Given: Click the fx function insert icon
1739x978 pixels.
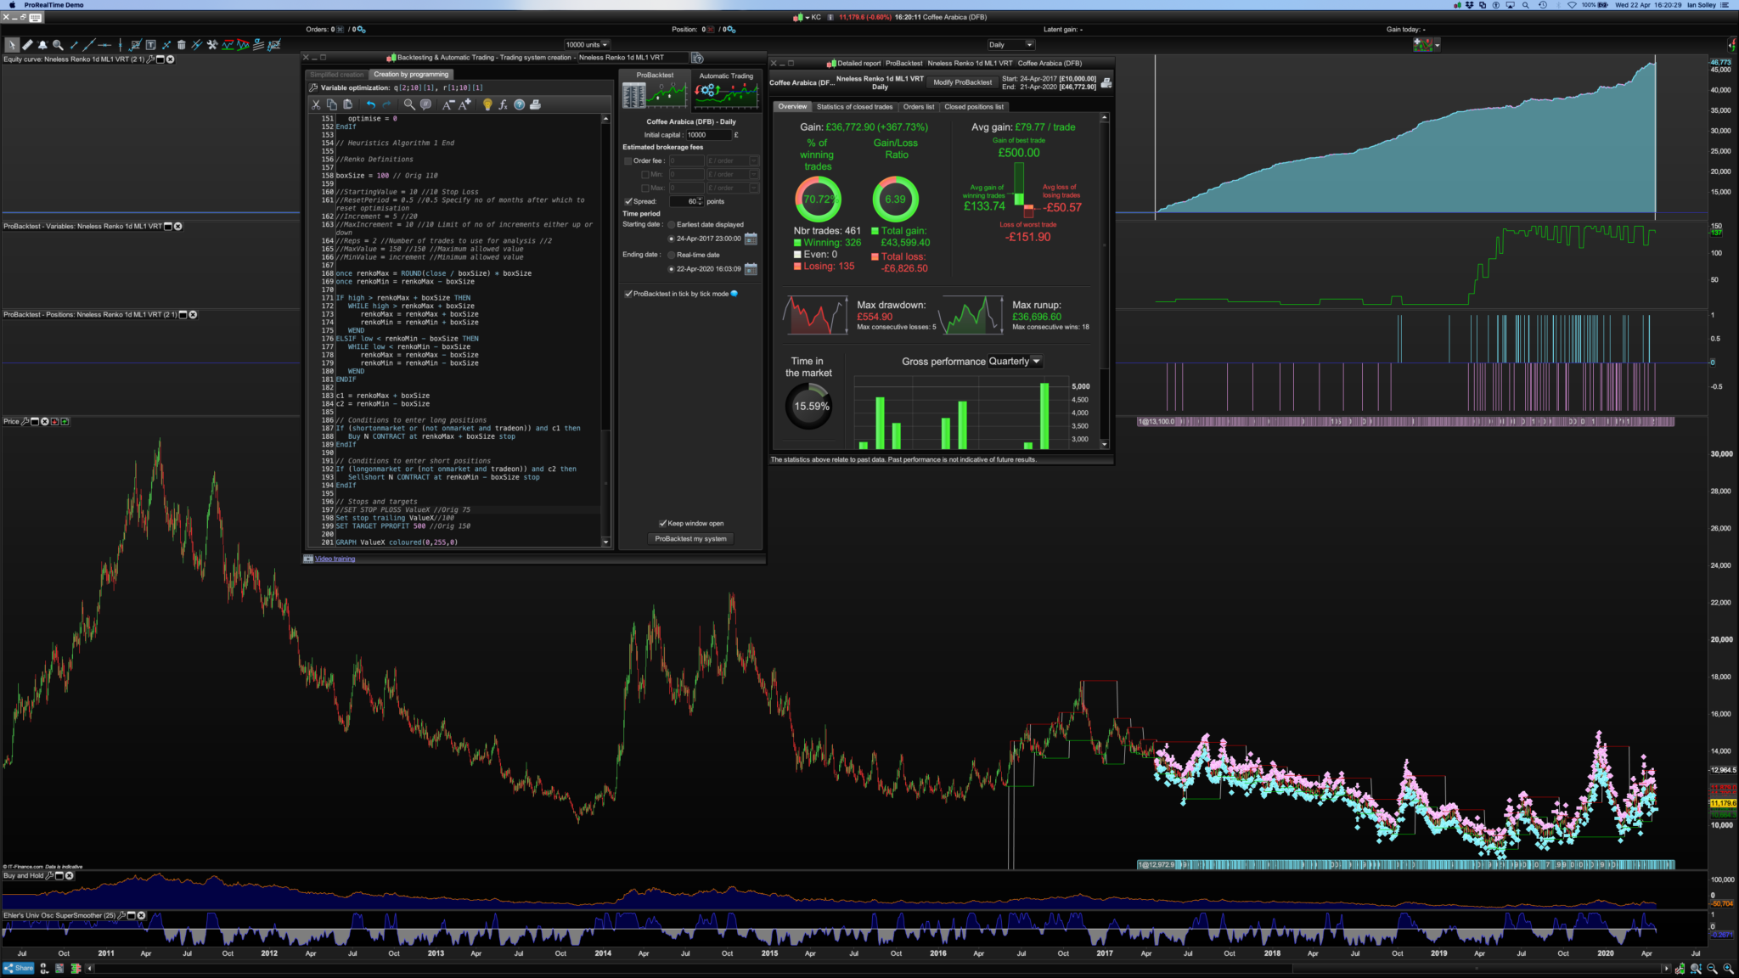Looking at the screenshot, I should click(x=503, y=104).
